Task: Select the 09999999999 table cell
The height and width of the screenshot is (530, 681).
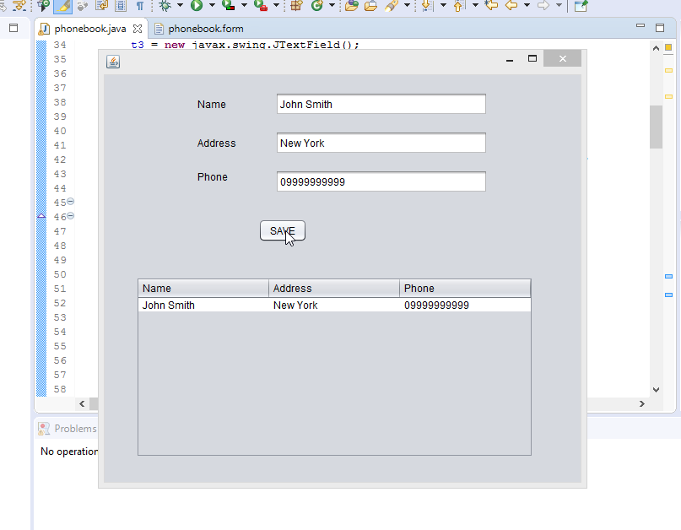Action: [x=465, y=306]
